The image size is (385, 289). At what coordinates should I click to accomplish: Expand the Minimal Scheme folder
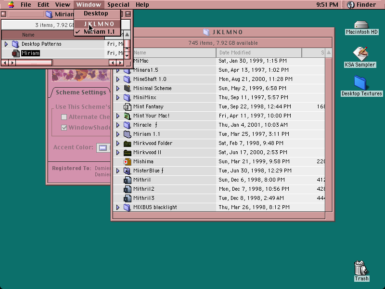(118, 88)
